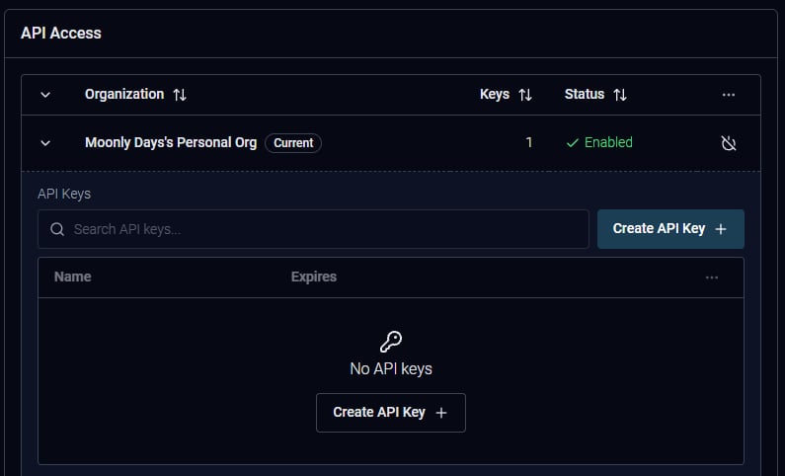Click the Expires column header
785x476 pixels.
(314, 277)
